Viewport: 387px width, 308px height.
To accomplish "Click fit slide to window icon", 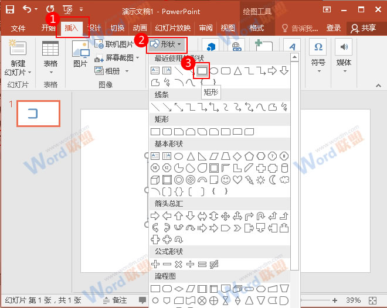I will click(372, 300).
